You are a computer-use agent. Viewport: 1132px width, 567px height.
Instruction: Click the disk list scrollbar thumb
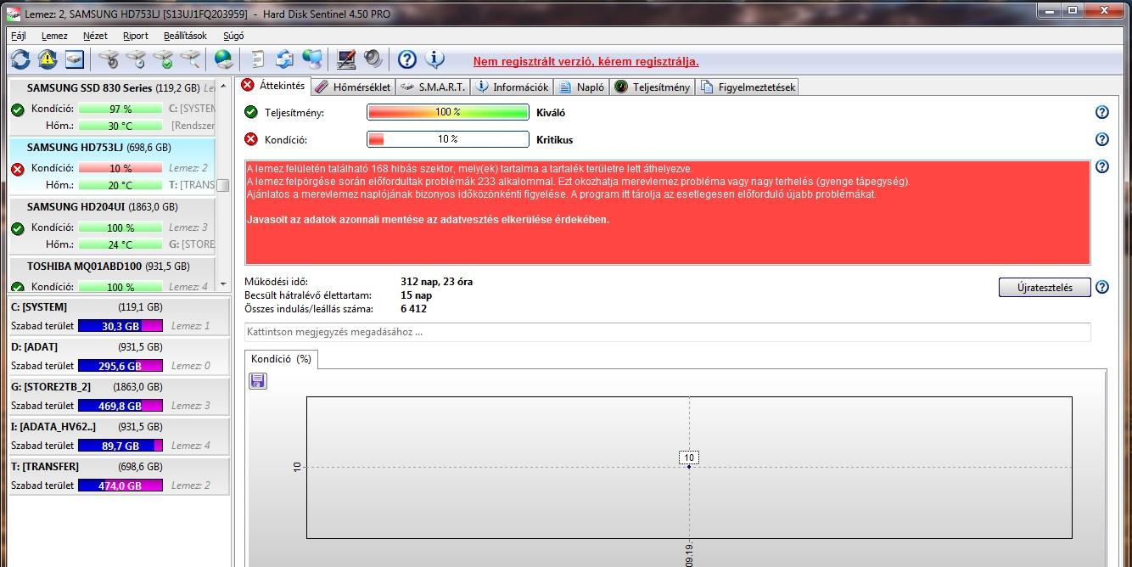click(223, 185)
